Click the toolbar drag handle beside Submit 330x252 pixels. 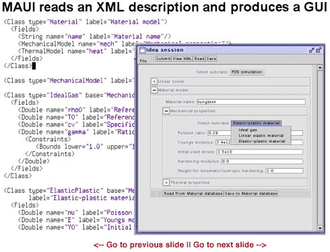click(152, 58)
